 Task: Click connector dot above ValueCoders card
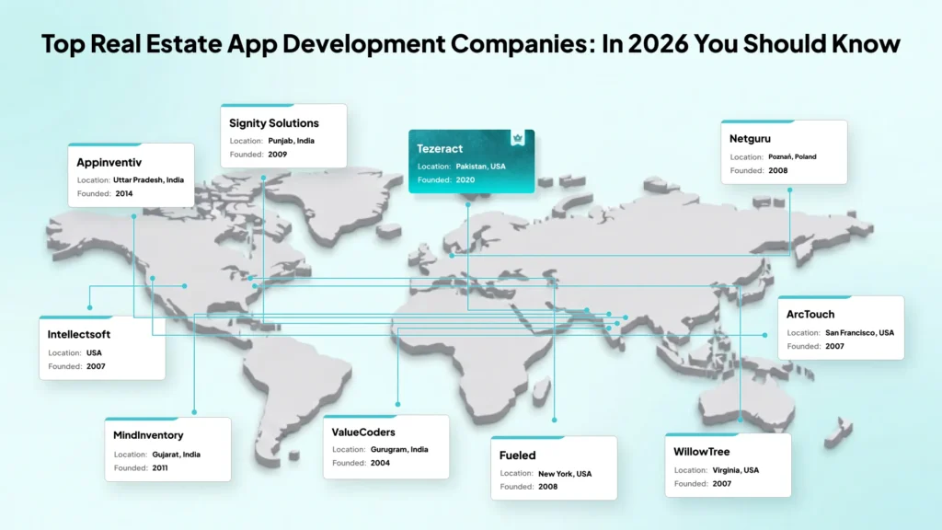click(x=397, y=405)
